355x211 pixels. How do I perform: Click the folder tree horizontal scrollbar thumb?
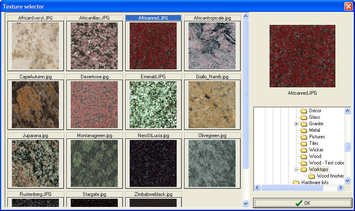coord(292,188)
